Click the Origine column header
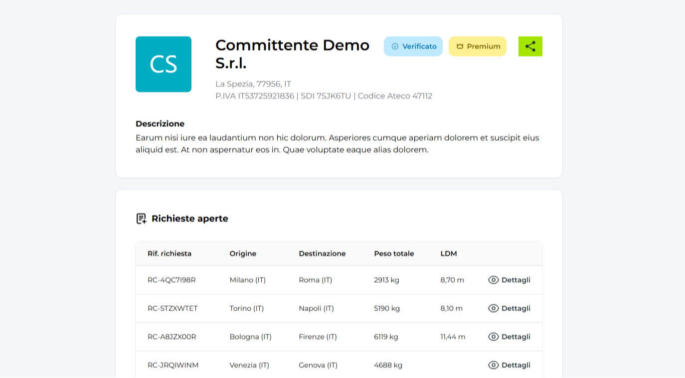The image size is (685, 378). point(243,253)
